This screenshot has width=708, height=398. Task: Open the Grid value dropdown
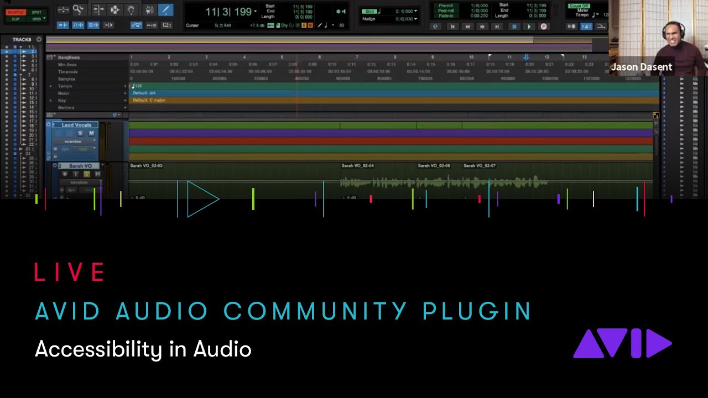tap(415, 11)
